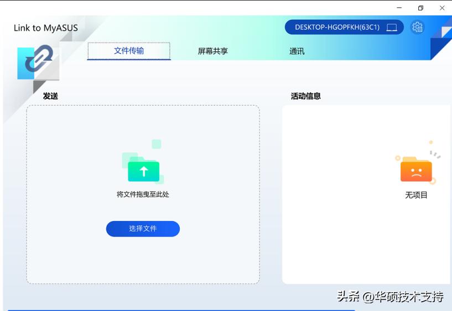
Task: Click the sad orange folder icon
Action: [x=416, y=168]
